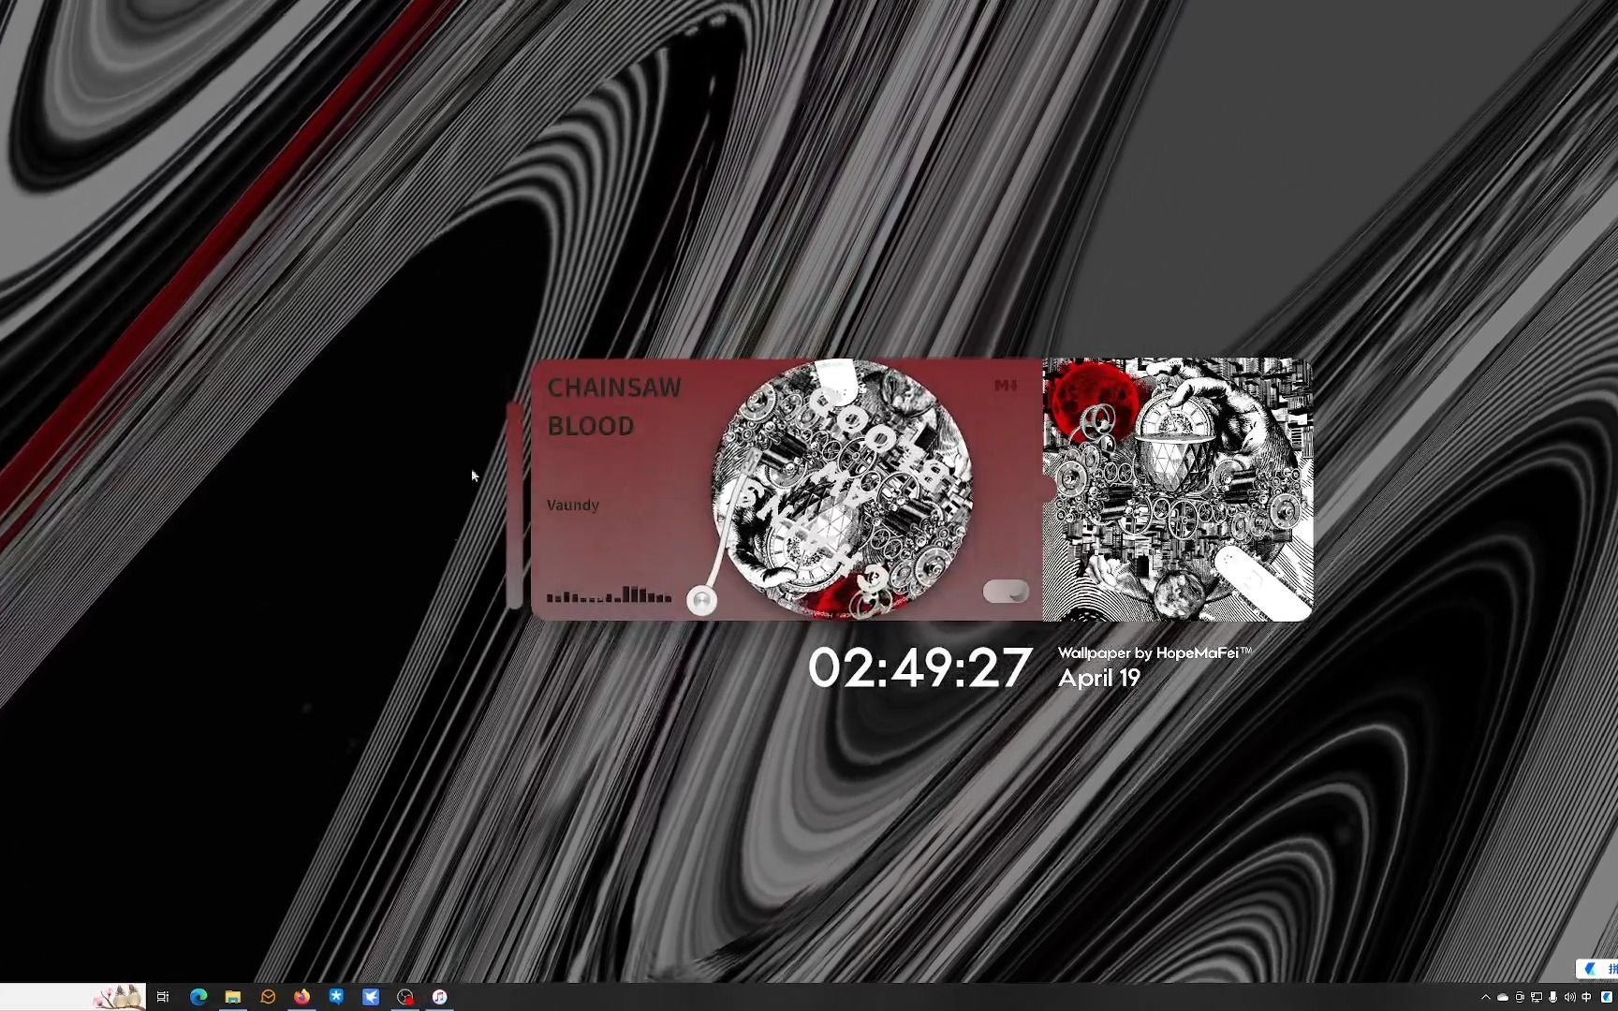Click the Wallpaper by HopeMaFei credit
The image size is (1618, 1011).
(1155, 653)
